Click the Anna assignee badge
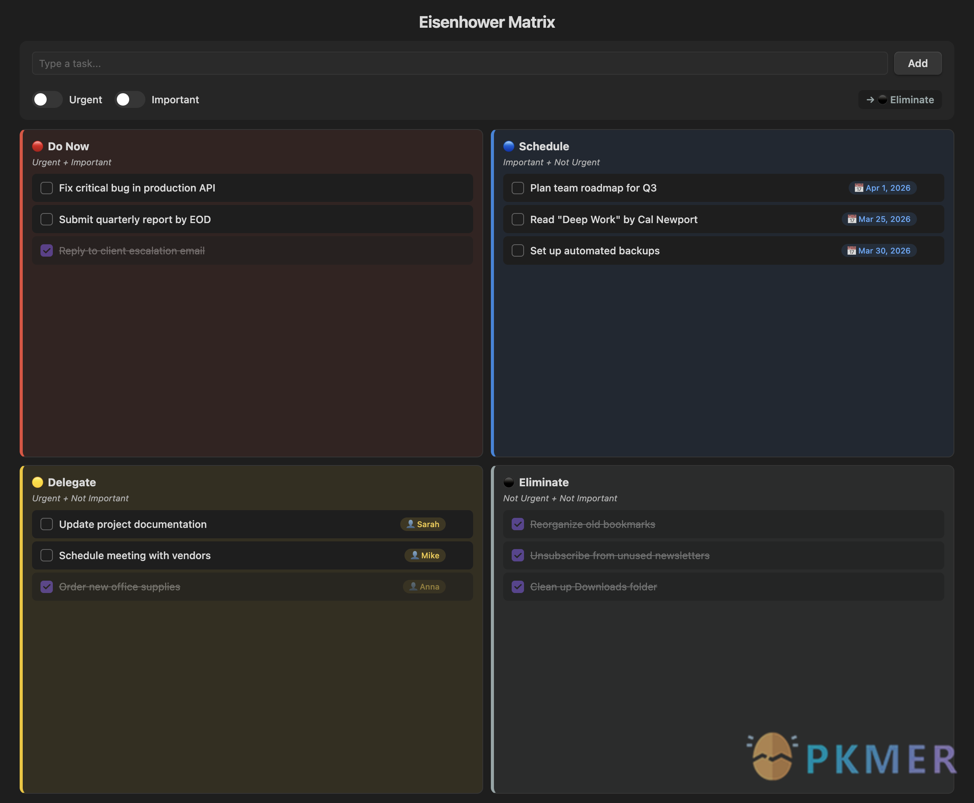 424,586
